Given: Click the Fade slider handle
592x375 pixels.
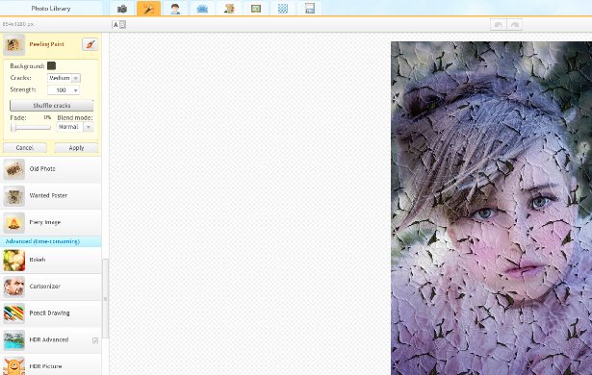Looking at the screenshot, I should tap(13, 127).
